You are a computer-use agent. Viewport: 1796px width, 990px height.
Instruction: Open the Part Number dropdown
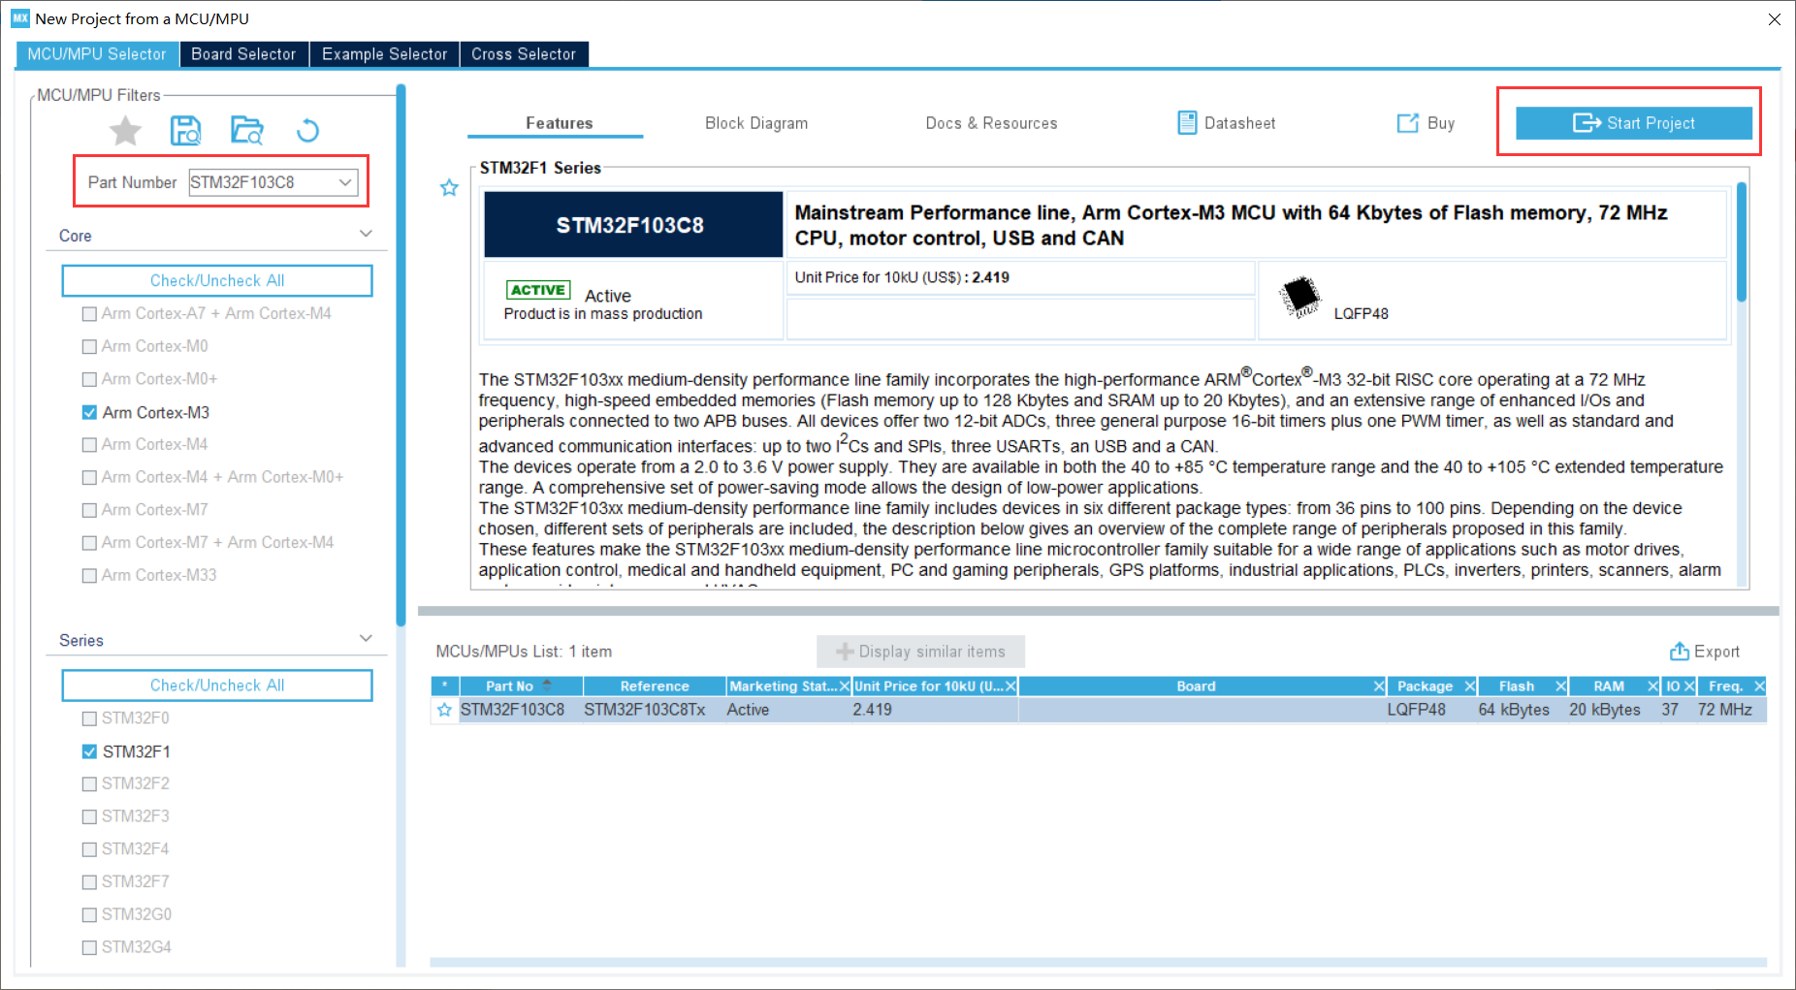coord(345,182)
